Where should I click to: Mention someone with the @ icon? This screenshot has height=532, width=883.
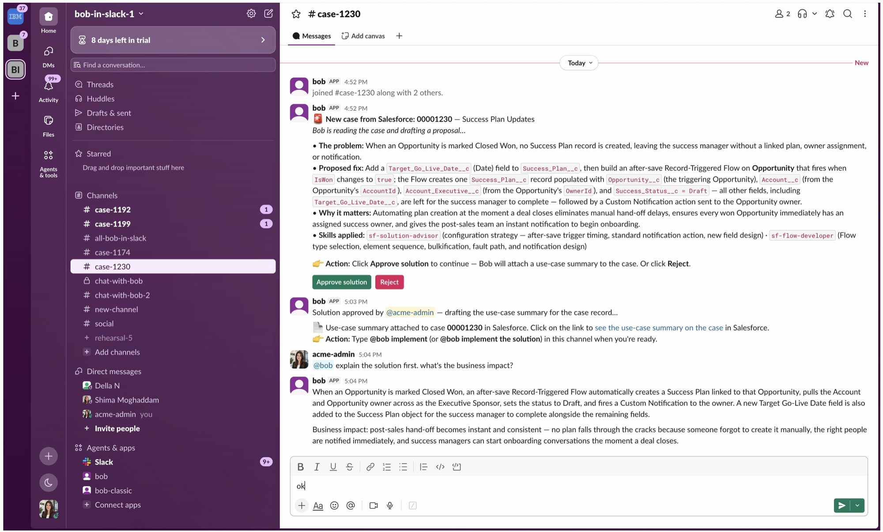click(351, 506)
